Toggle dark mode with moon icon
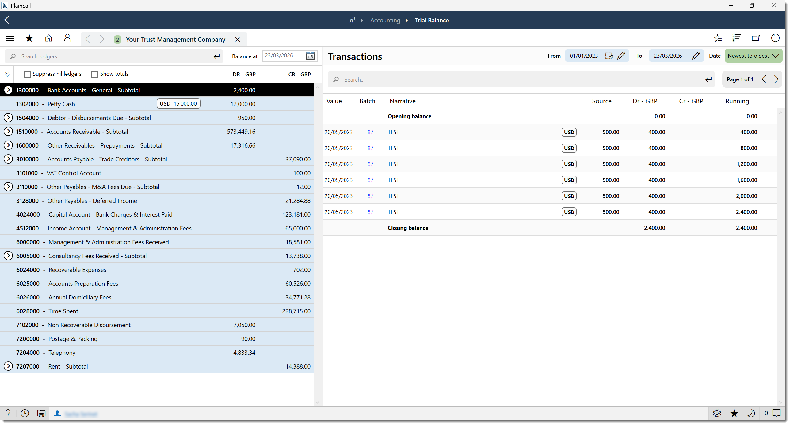Screen dimensions: 790x425 coord(752,414)
